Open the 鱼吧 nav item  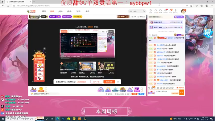(x=87, y=11)
